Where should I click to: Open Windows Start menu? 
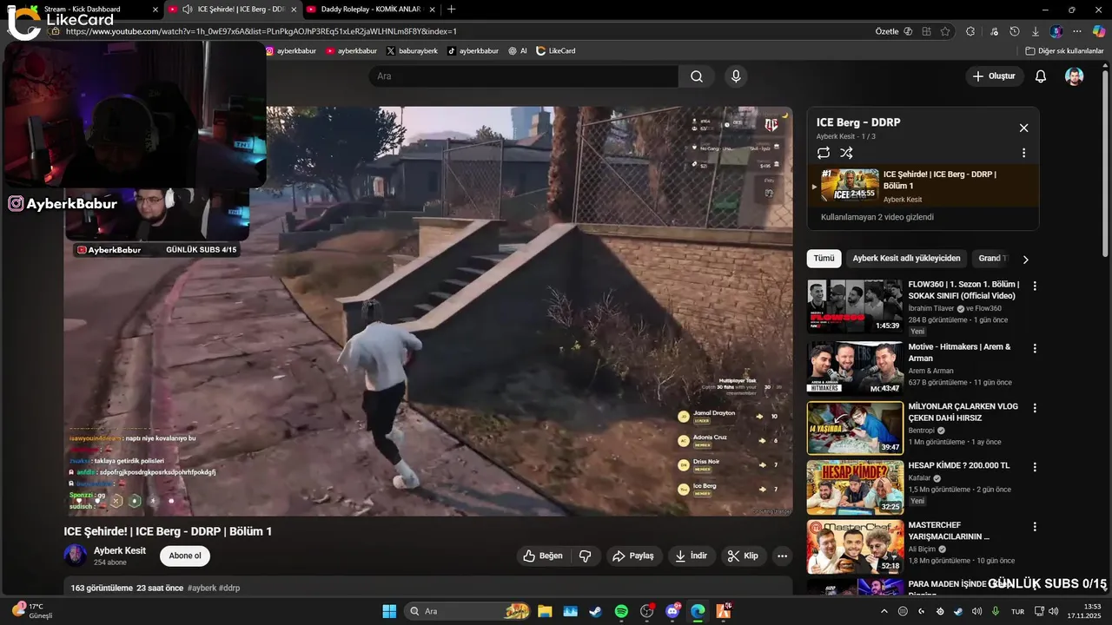pos(388,611)
